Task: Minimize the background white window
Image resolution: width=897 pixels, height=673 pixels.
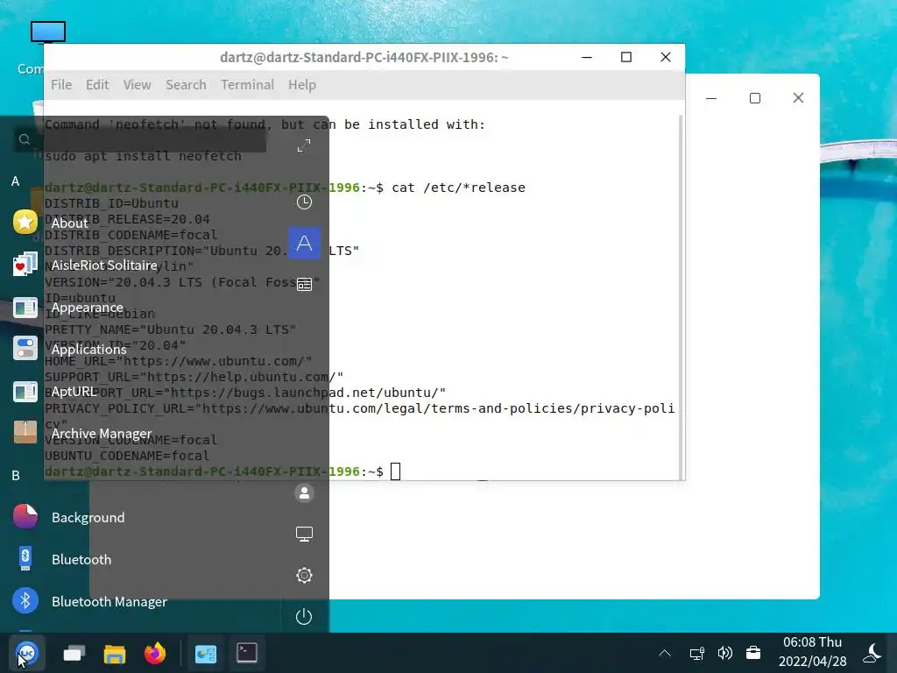Action: click(x=711, y=98)
